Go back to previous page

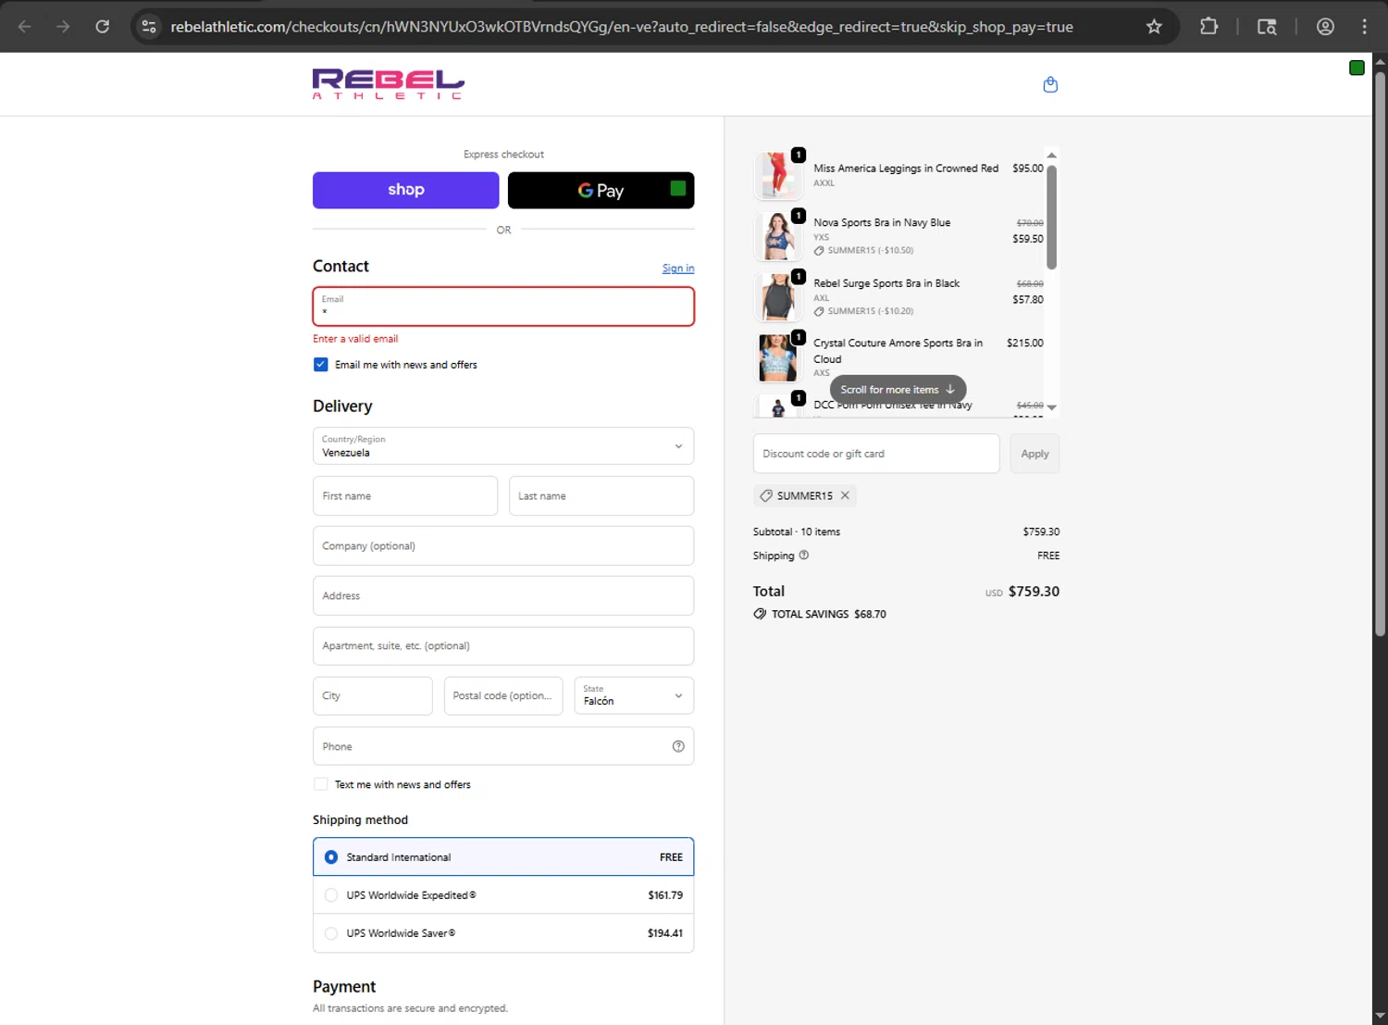tap(25, 27)
